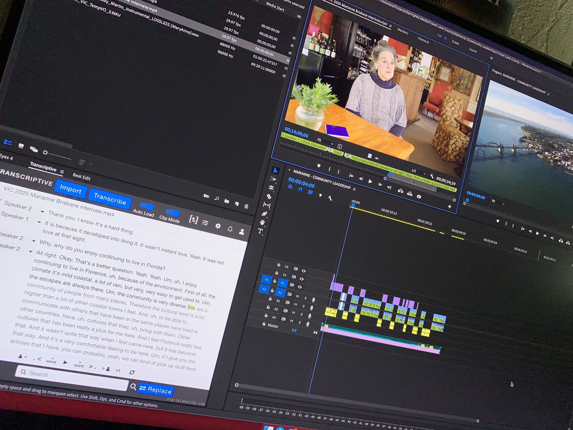Toggle timeline Snap magnet icon
This screenshot has height=430, width=573.
pyautogui.click(x=300, y=189)
